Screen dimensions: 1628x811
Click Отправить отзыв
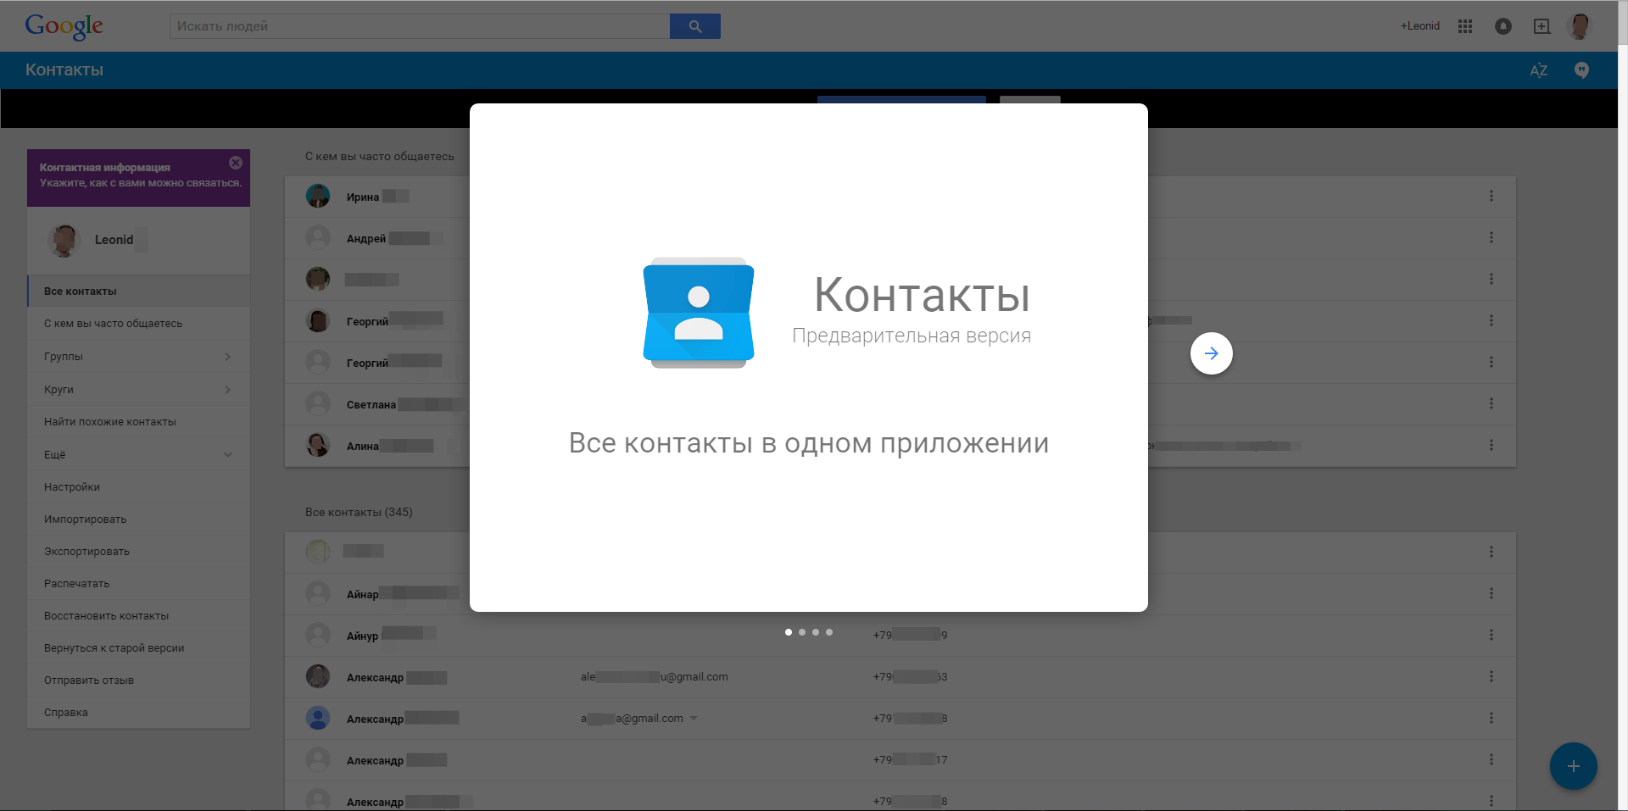(138, 680)
